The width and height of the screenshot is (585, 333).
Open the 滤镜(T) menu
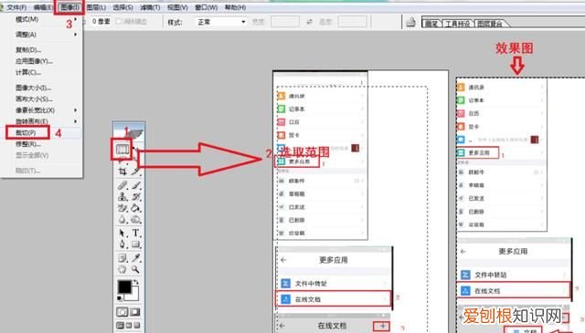[150, 7]
